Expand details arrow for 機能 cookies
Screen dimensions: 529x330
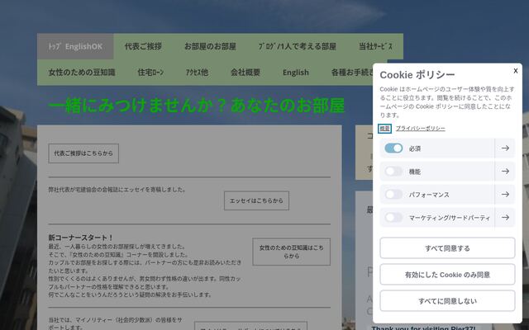coord(505,172)
